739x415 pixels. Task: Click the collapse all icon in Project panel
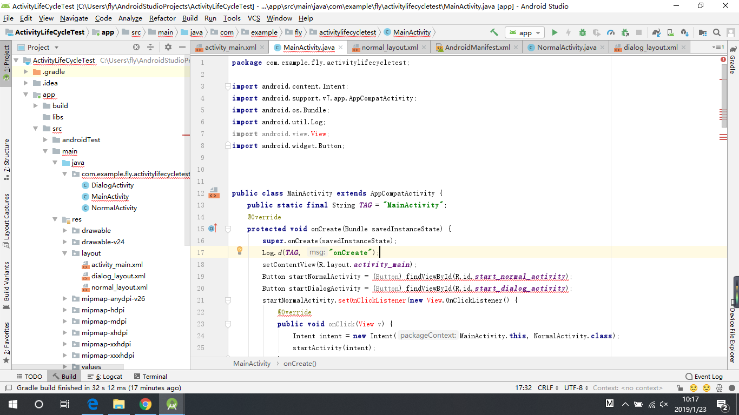pos(150,47)
